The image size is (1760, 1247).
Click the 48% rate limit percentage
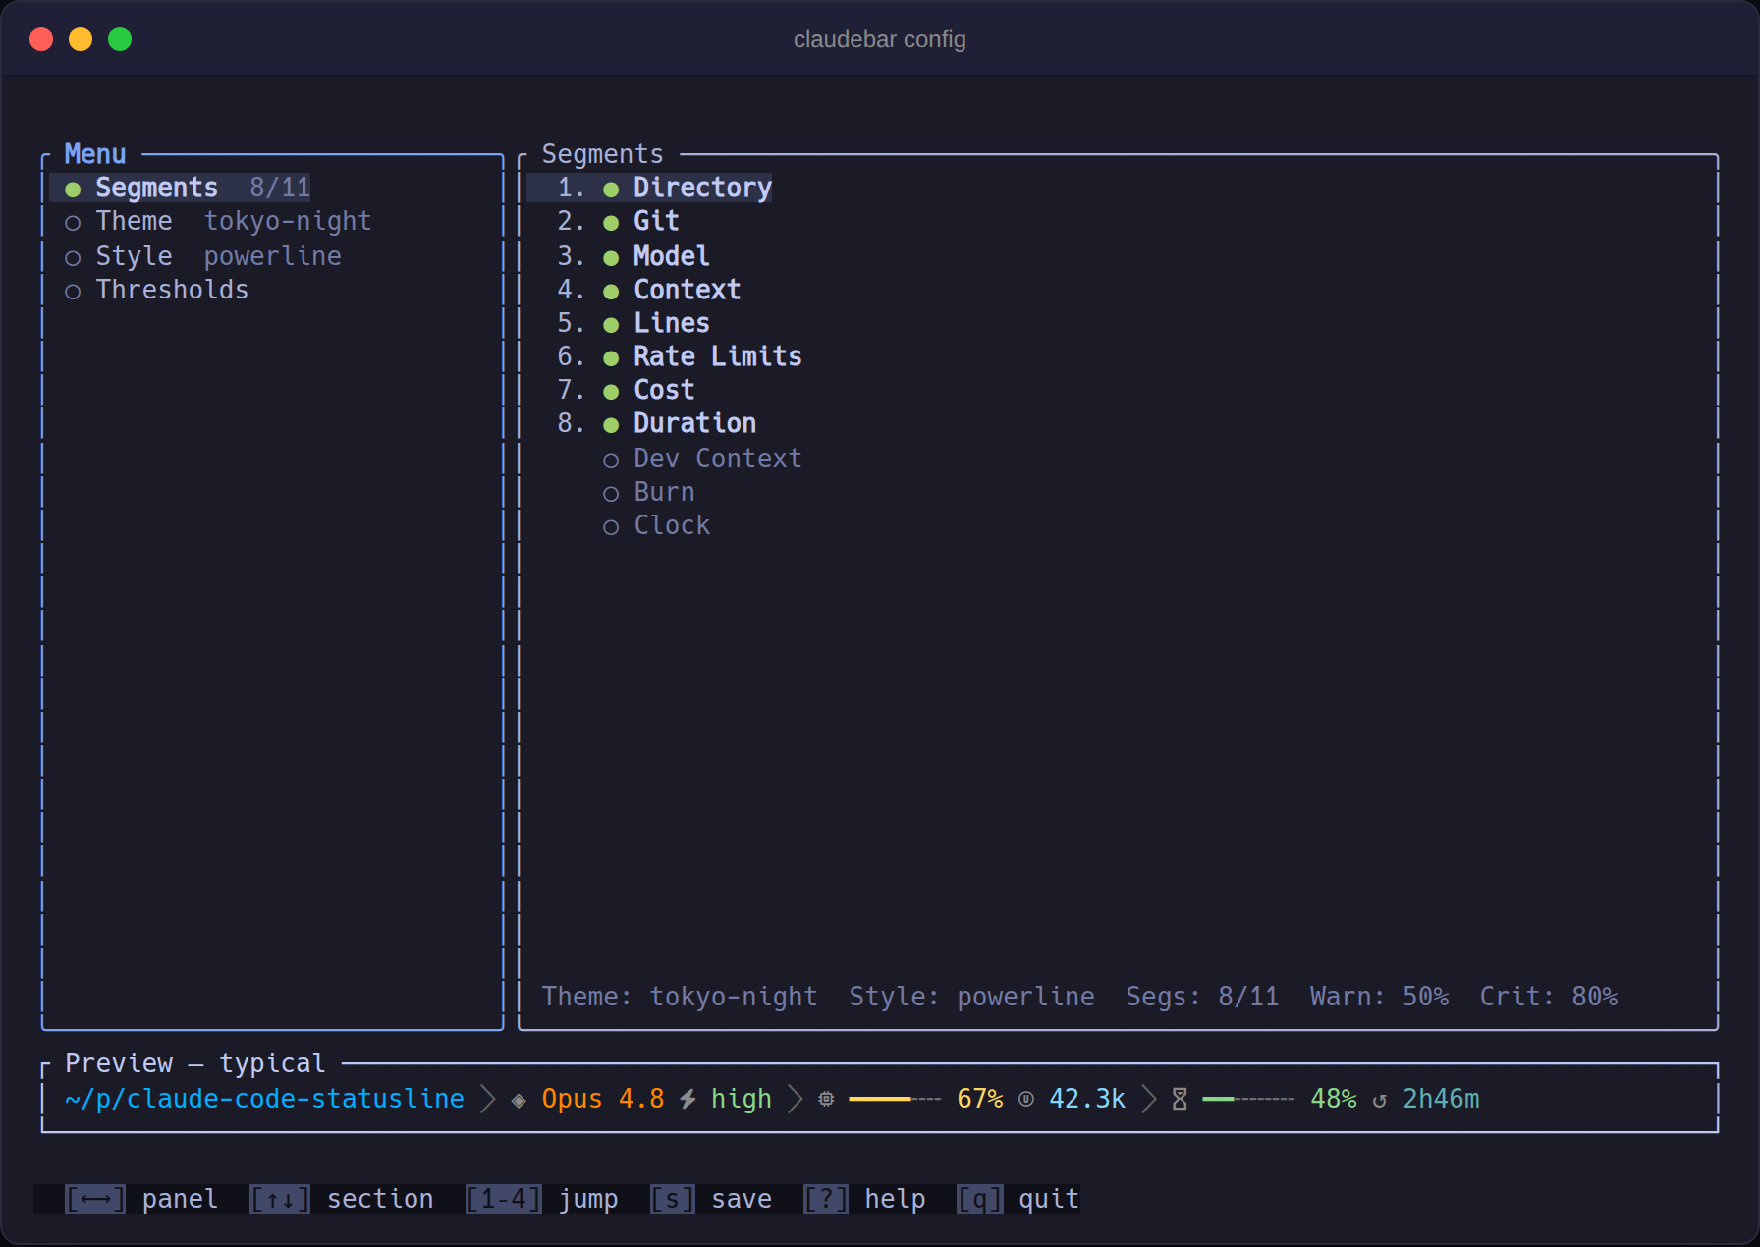pyautogui.click(x=1334, y=1099)
